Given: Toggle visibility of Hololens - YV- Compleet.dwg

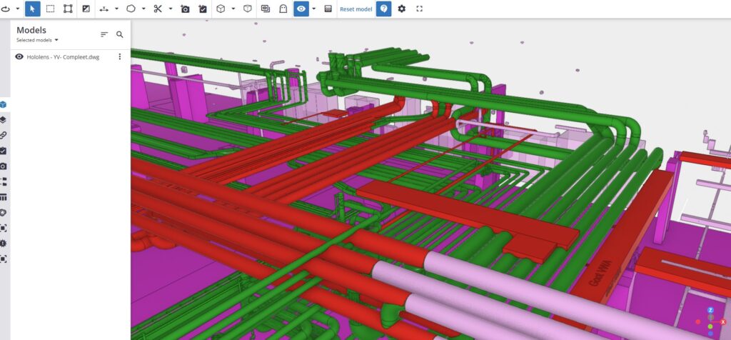Looking at the screenshot, I should pos(19,56).
